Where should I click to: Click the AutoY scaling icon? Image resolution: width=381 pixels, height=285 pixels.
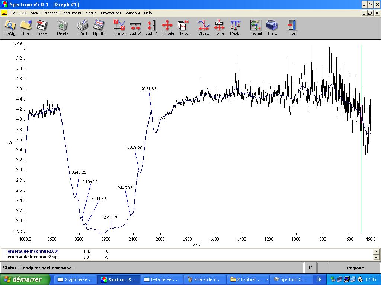tap(151, 27)
